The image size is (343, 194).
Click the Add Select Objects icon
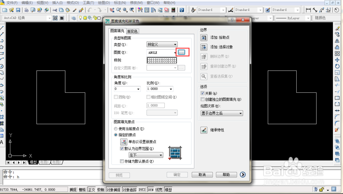coord(204,47)
